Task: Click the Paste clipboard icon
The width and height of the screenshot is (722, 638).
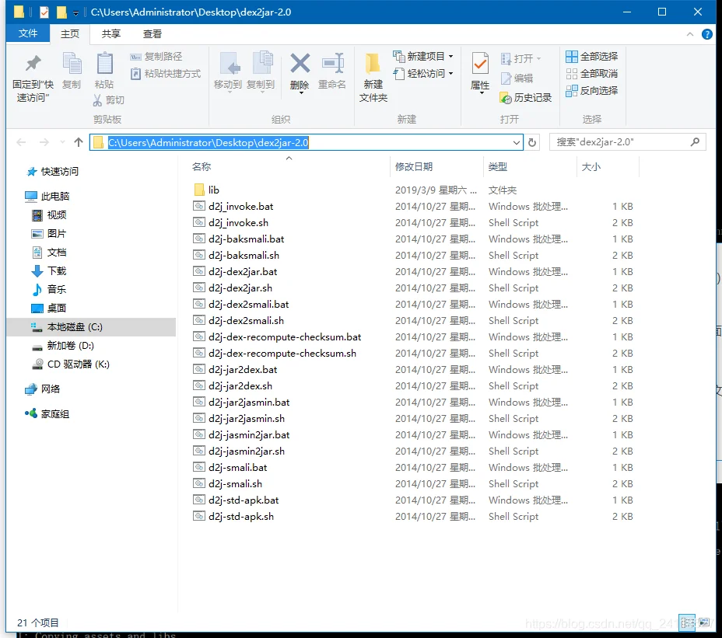Action: click(x=104, y=64)
